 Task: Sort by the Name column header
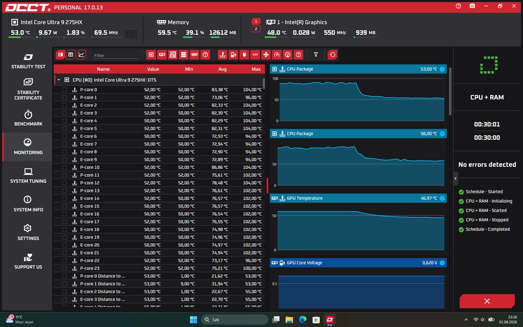coord(103,69)
